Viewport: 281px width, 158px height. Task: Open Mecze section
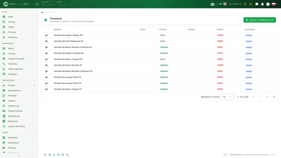point(11,49)
